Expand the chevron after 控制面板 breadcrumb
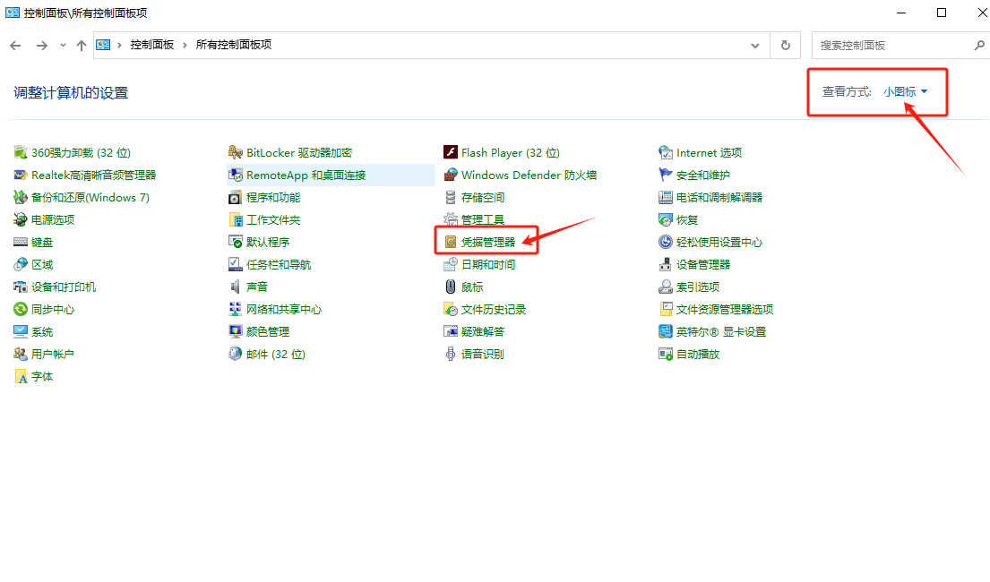 click(x=185, y=46)
